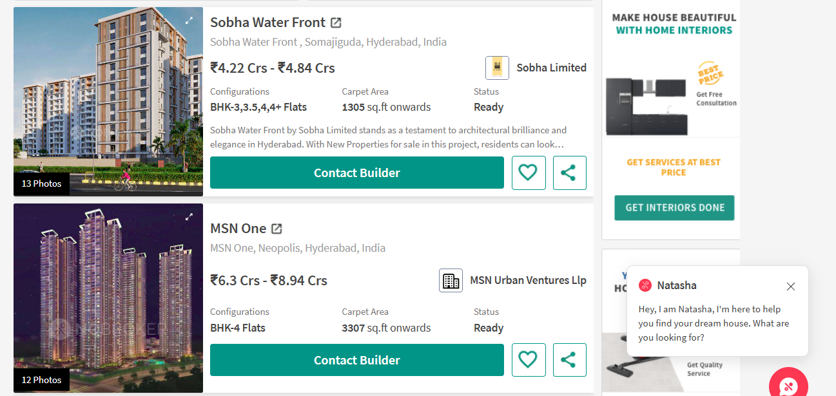The image size is (836, 396).
Task: Open the MSN One title link
Action: (238, 229)
